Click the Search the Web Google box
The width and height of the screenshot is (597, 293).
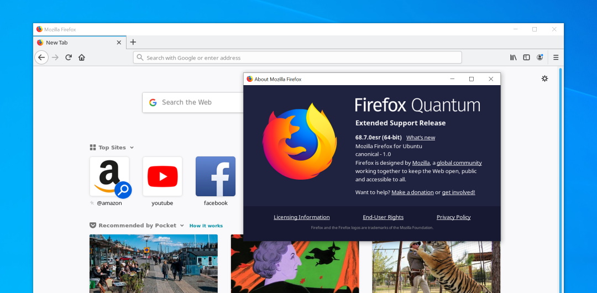click(x=193, y=102)
